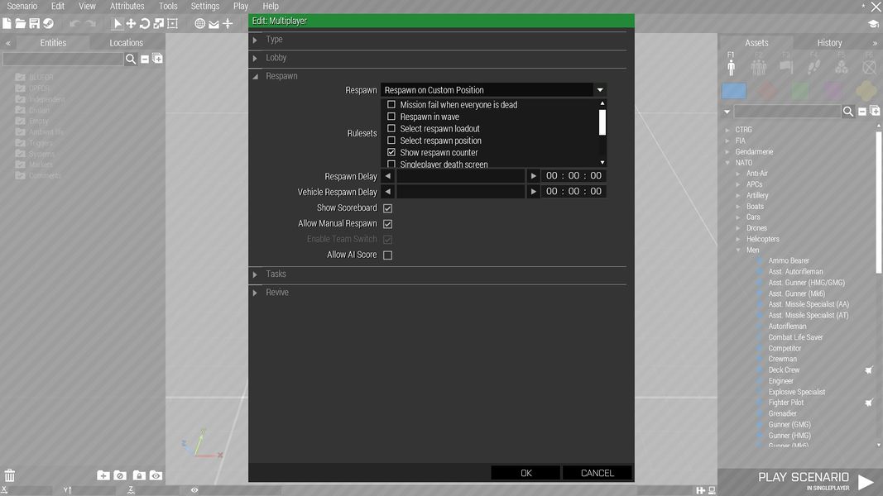
Task: Open the Respawn type dropdown
Action: (x=495, y=90)
